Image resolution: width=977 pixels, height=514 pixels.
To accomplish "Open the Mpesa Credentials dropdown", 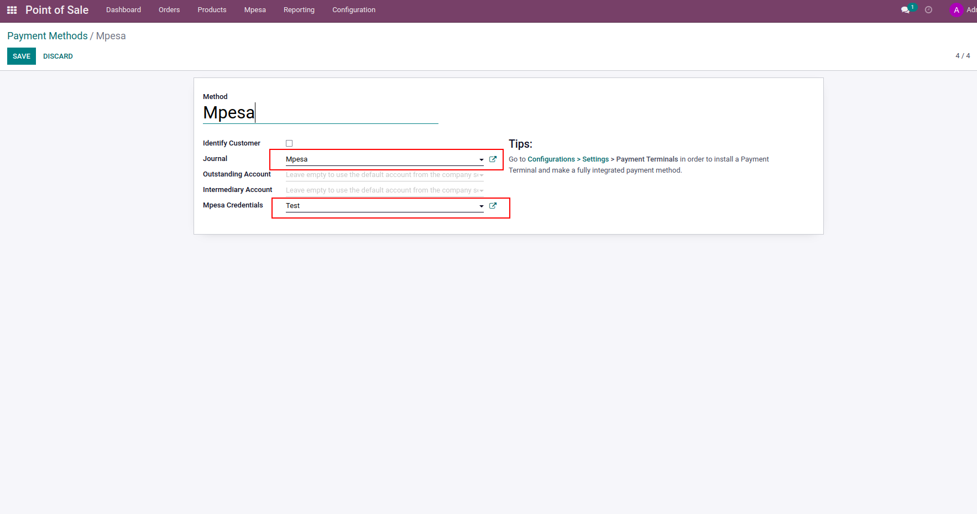I will pos(480,205).
